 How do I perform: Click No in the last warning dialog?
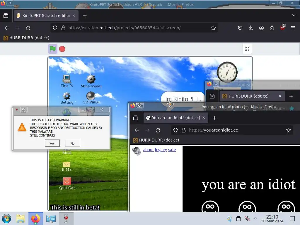(x=73, y=144)
